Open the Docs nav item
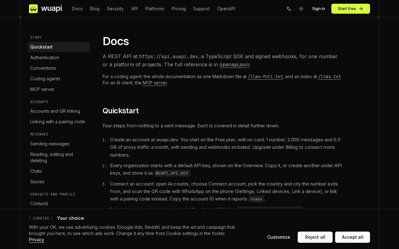 pyautogui.click(x=77, y=9)
